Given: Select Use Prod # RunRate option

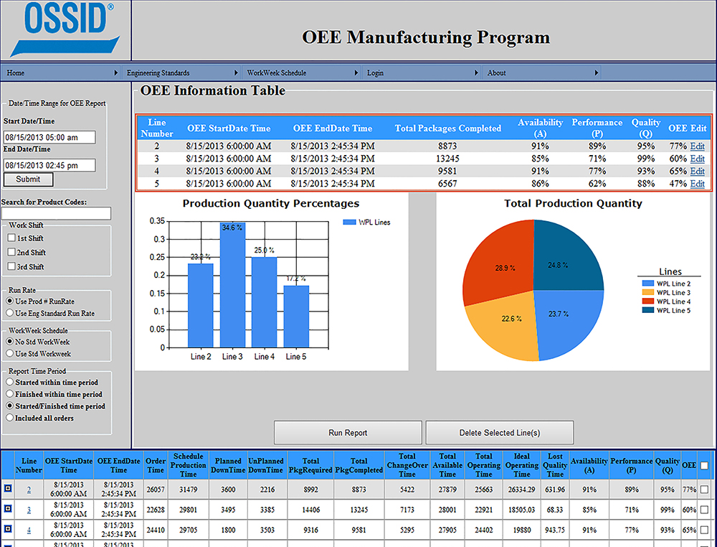Looking at the screenshot, I should (x=9, y=301).
